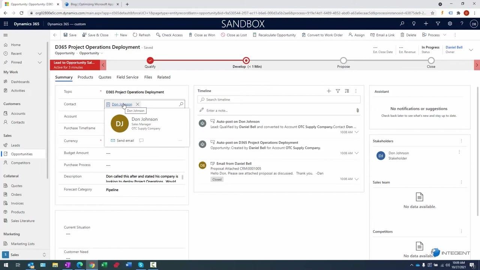The image size is (480, 270).
Task: Expand the Pinned navigation item
Action: (x=40, y=62)
